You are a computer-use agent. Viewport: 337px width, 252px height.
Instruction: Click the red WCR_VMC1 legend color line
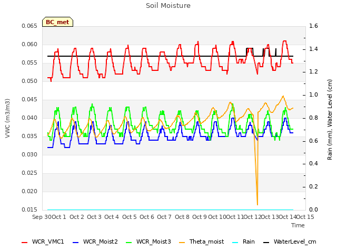(25, 243)
